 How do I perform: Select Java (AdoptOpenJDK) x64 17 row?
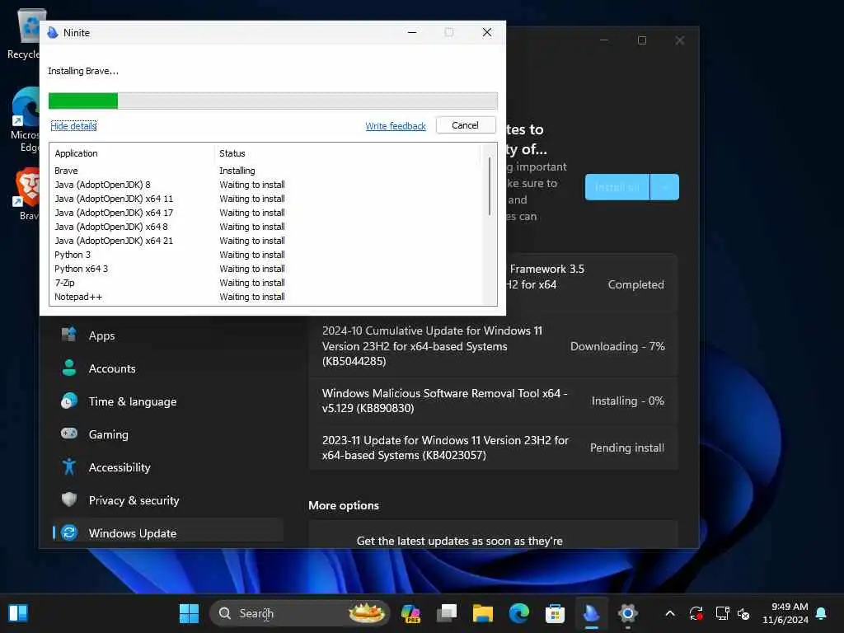click(267, 213)
